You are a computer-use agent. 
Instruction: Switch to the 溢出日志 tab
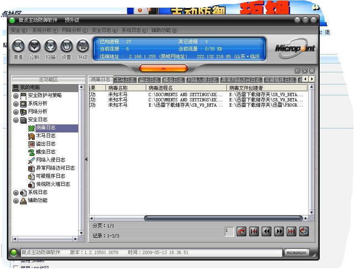[149, 80]
